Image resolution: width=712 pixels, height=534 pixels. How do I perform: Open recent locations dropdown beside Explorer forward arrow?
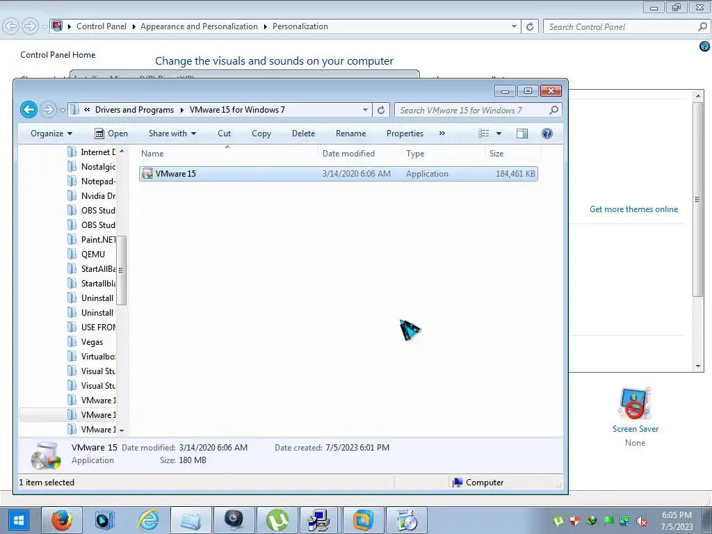[63, 110]
